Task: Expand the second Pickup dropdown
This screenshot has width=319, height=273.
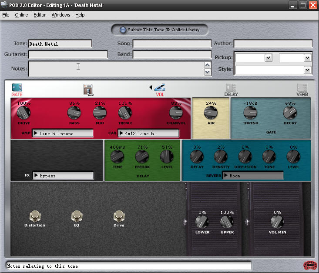Action: tap(307, 58)
